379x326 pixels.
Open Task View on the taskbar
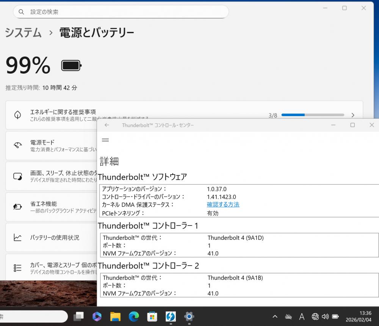click(79, 316)
